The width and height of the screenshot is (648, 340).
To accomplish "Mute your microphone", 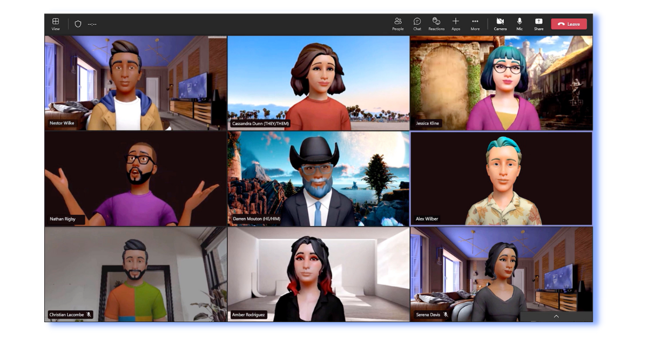I will point(519,23).
